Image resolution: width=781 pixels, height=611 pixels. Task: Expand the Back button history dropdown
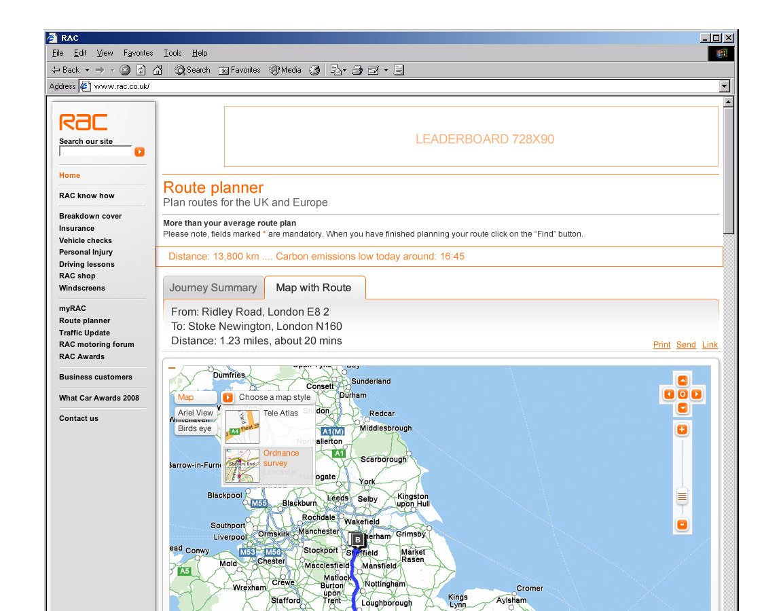click(x=88, y=70)
